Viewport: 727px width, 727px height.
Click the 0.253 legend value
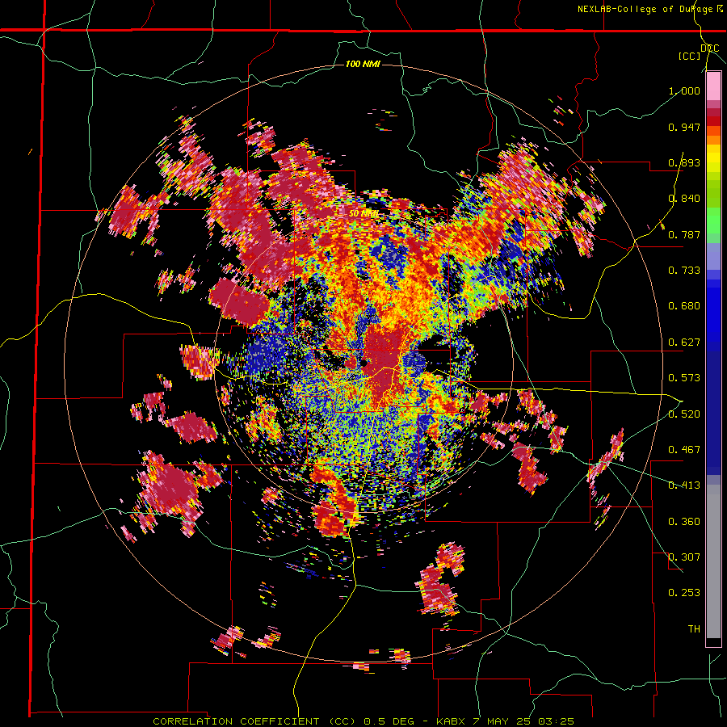684,593
